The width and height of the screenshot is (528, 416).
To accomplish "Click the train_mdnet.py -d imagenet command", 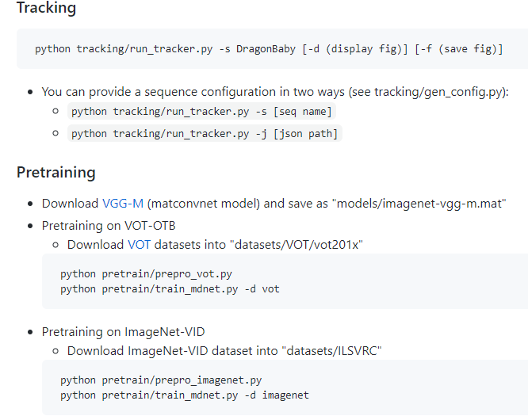I will click(x=185, y=395).
